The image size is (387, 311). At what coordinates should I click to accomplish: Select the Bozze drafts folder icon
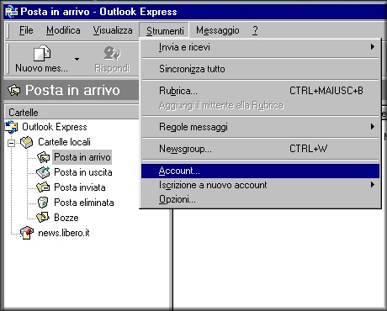point(43,218)
